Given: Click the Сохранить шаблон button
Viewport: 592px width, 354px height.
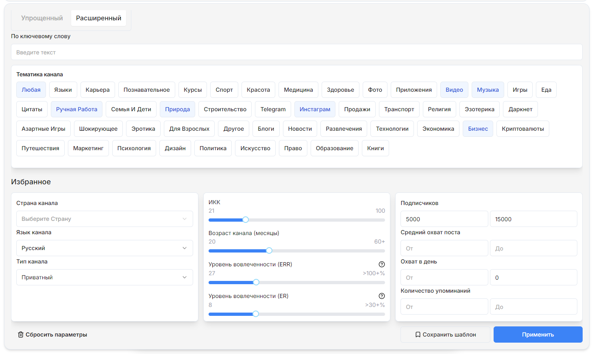Looking at the screenshot, I should tap(445, 335).
